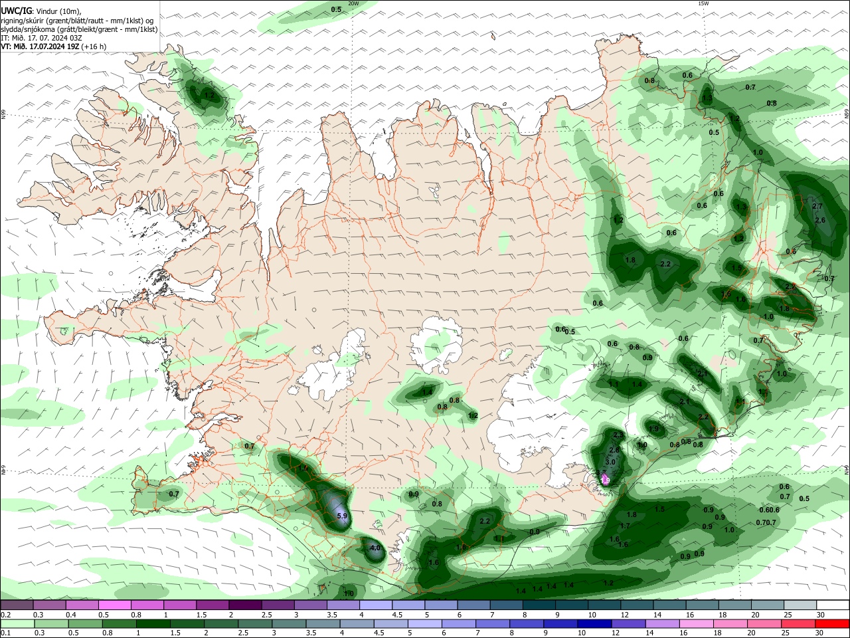Screen dimensions: 850x638
Task: Click the 5.9 precipitation value on the southwest map
Action: 342,516
